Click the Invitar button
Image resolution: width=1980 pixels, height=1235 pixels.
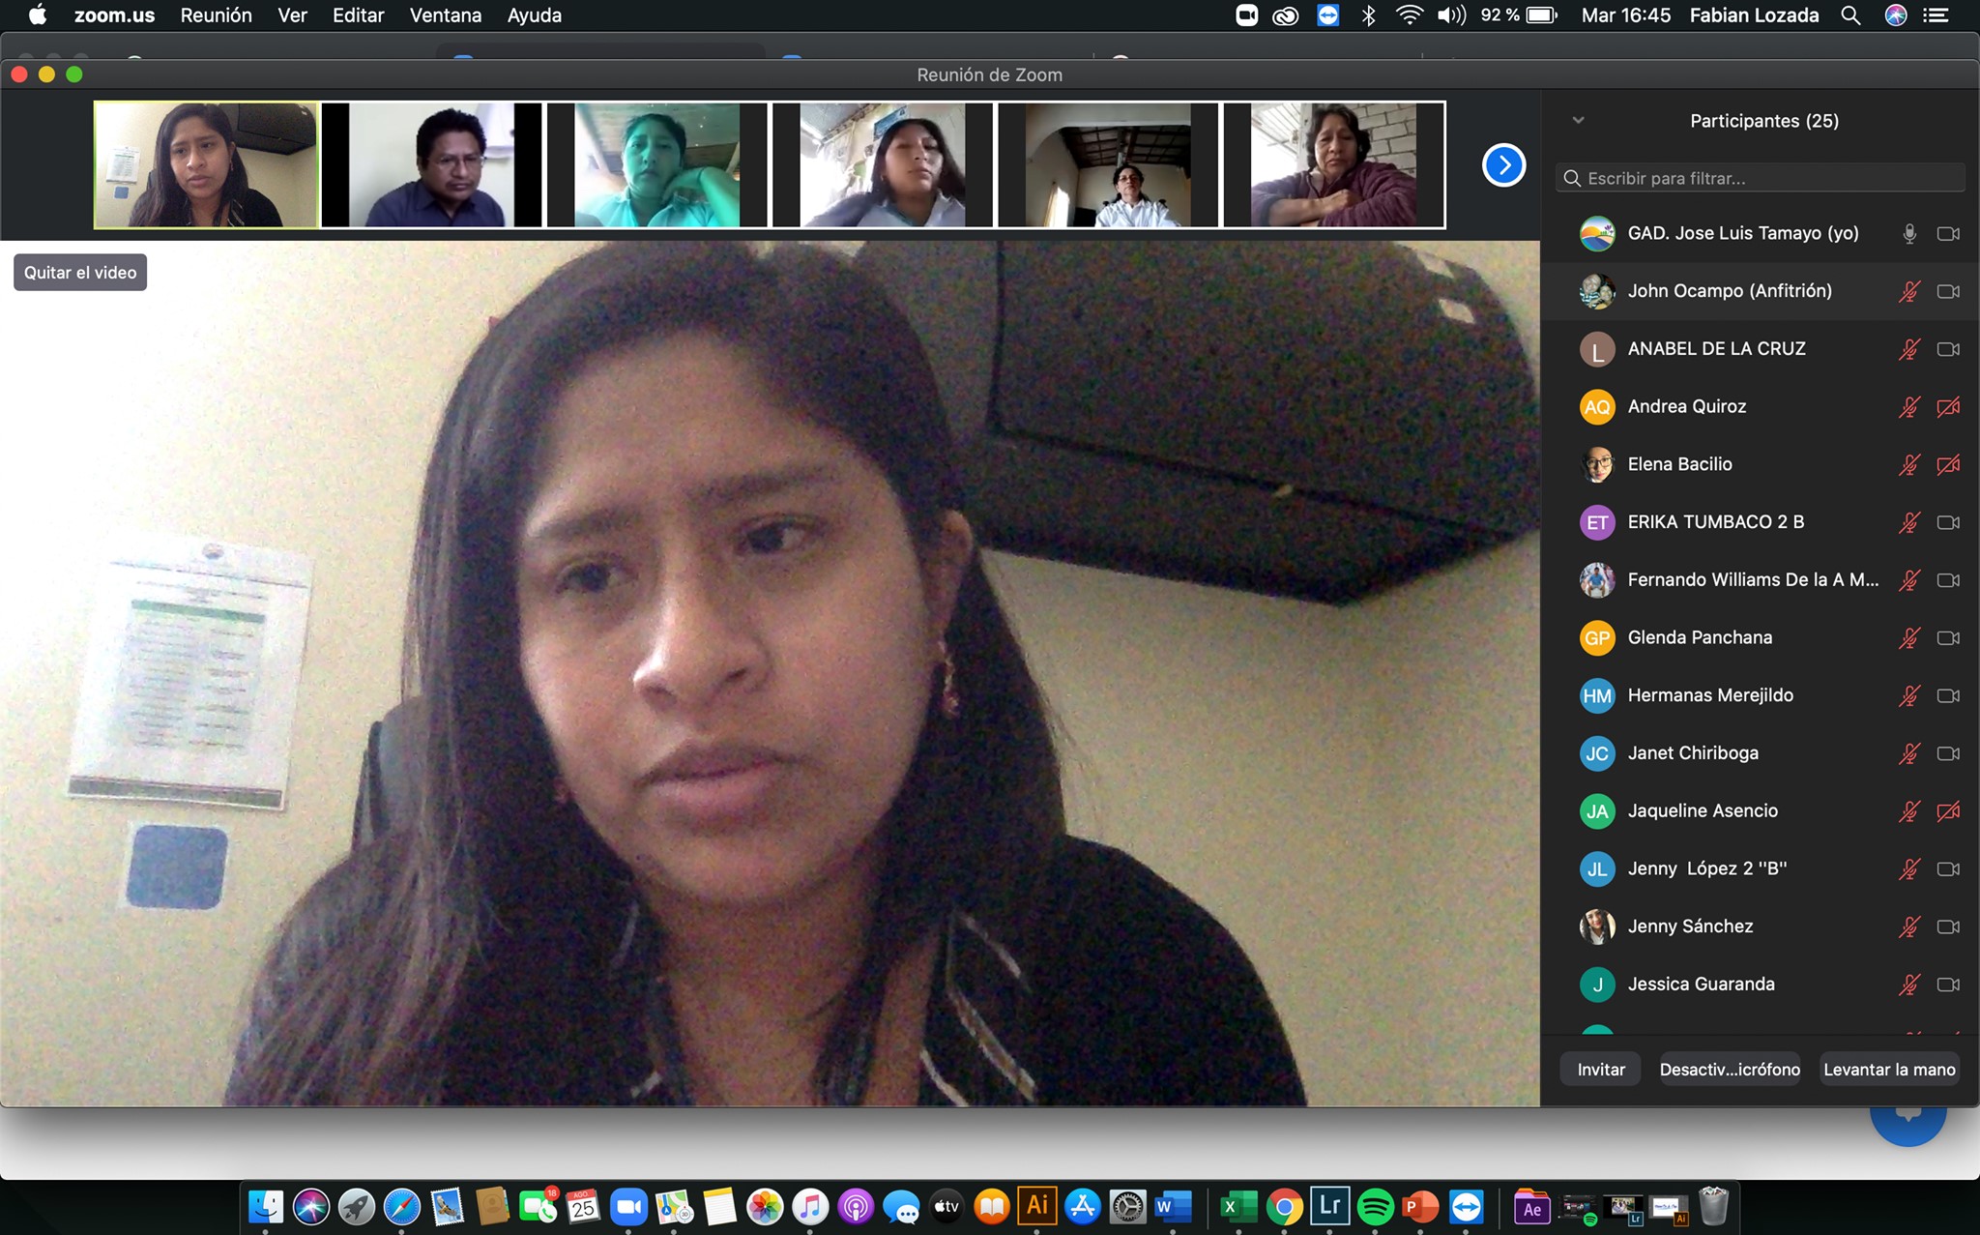[1600, 1070]
